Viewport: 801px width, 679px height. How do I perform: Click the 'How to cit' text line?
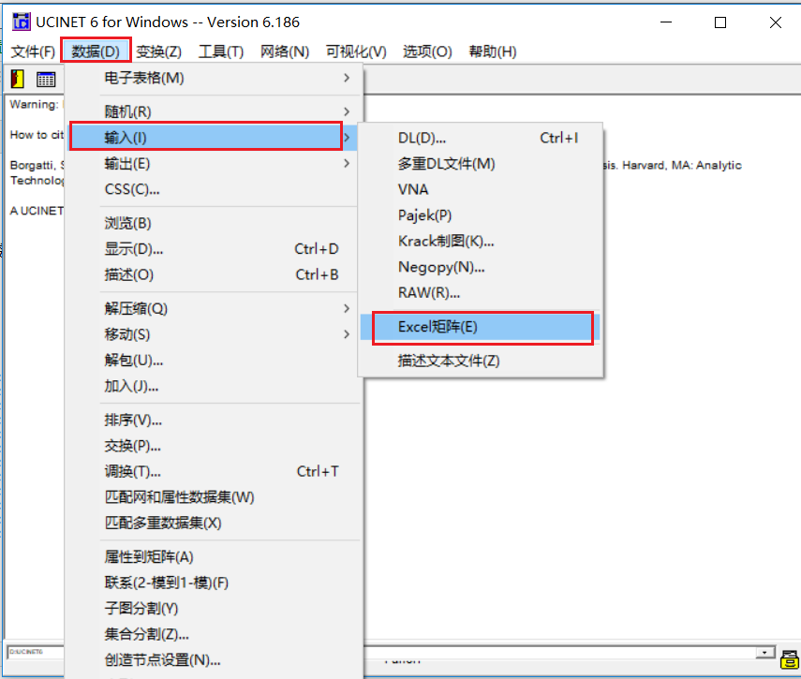(x=37, y=135)
